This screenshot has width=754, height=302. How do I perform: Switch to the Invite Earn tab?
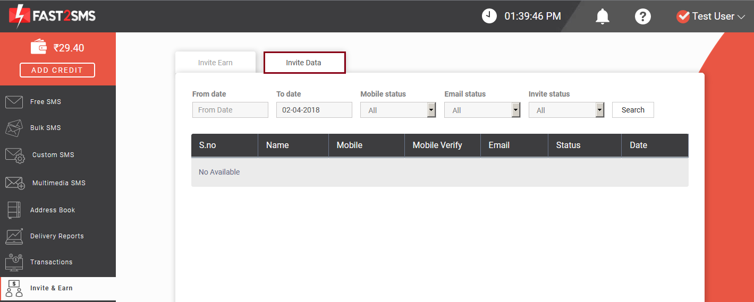click(215, 63)
